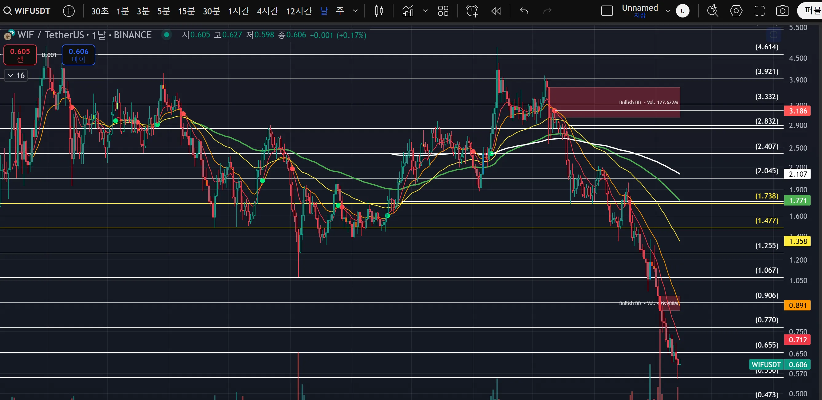This screenshot has width=822, height=400.
Task: Select the upper Bullish BB red zone
Action: point(614,102)
